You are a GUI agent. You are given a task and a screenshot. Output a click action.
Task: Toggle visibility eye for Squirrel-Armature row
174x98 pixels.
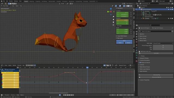tap(170, 10)
